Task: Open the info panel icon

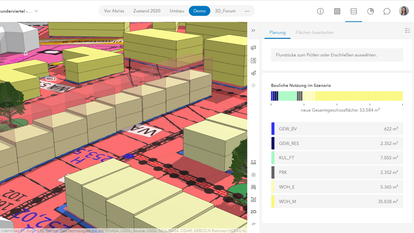Action: tap(320, 11)
